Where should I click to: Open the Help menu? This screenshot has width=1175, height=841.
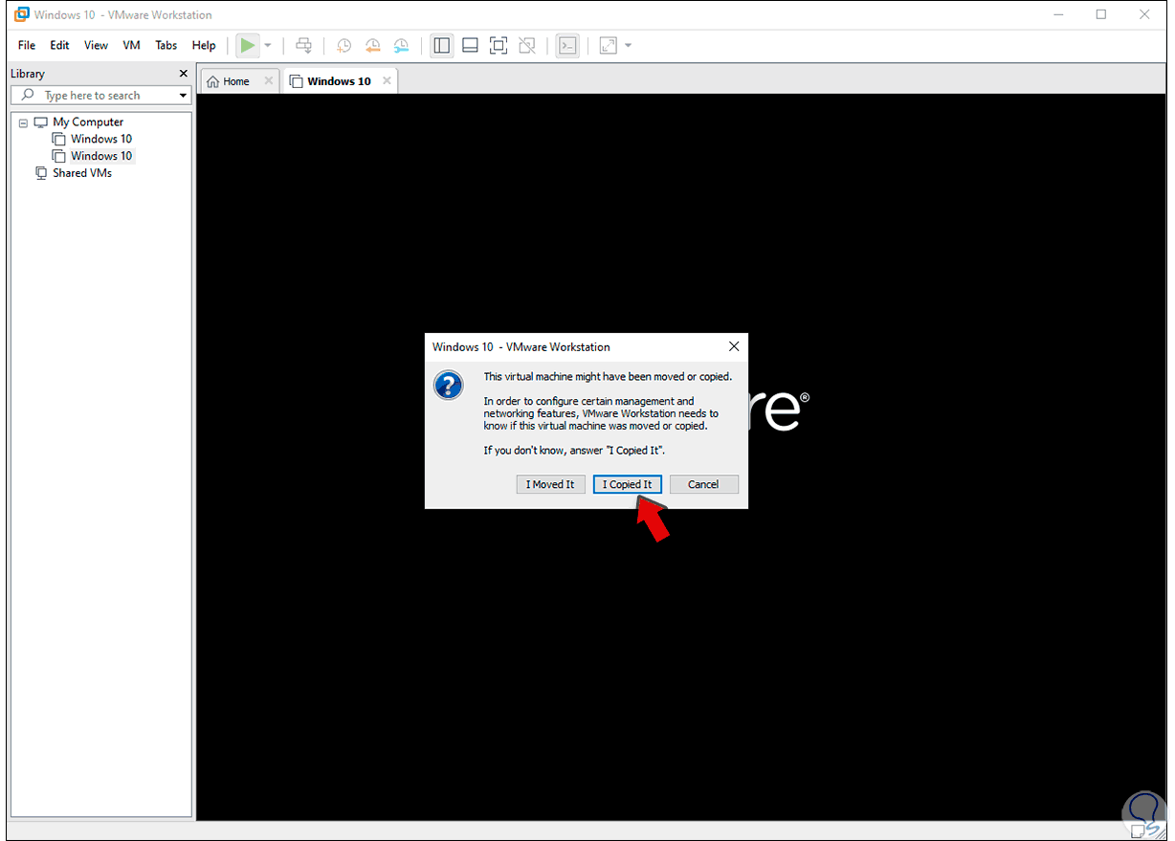pyautogui.click(x=204, y=45)
